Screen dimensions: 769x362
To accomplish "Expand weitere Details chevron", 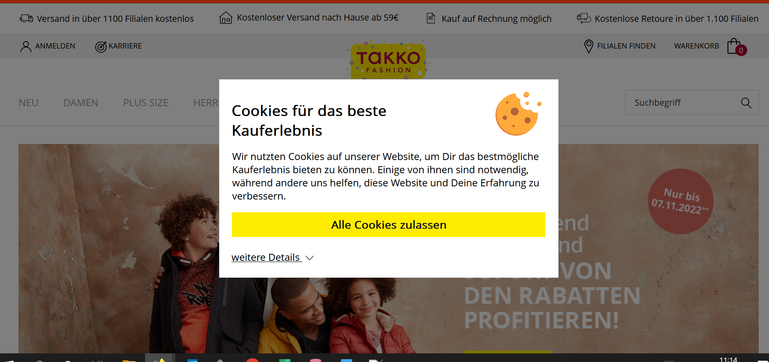I will point(310,258).
